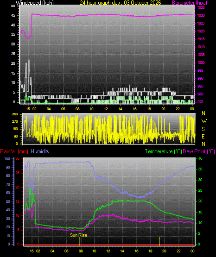This screenshot has width=216, height=257.
Task: Click the "1015" barometer axis value
Action: 201,39
